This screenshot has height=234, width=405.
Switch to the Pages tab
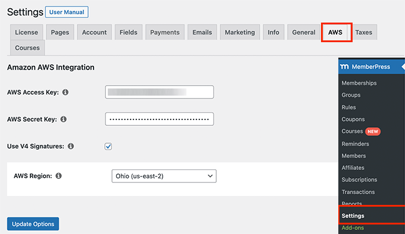(60, 32)
